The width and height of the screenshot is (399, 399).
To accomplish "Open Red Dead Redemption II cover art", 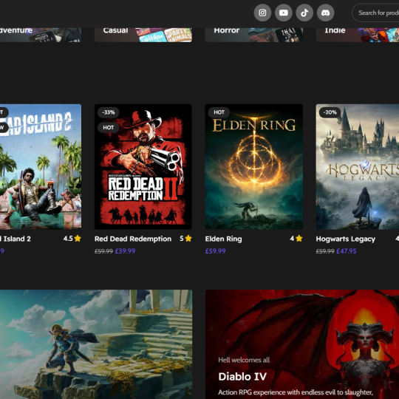I will point(143,167).
